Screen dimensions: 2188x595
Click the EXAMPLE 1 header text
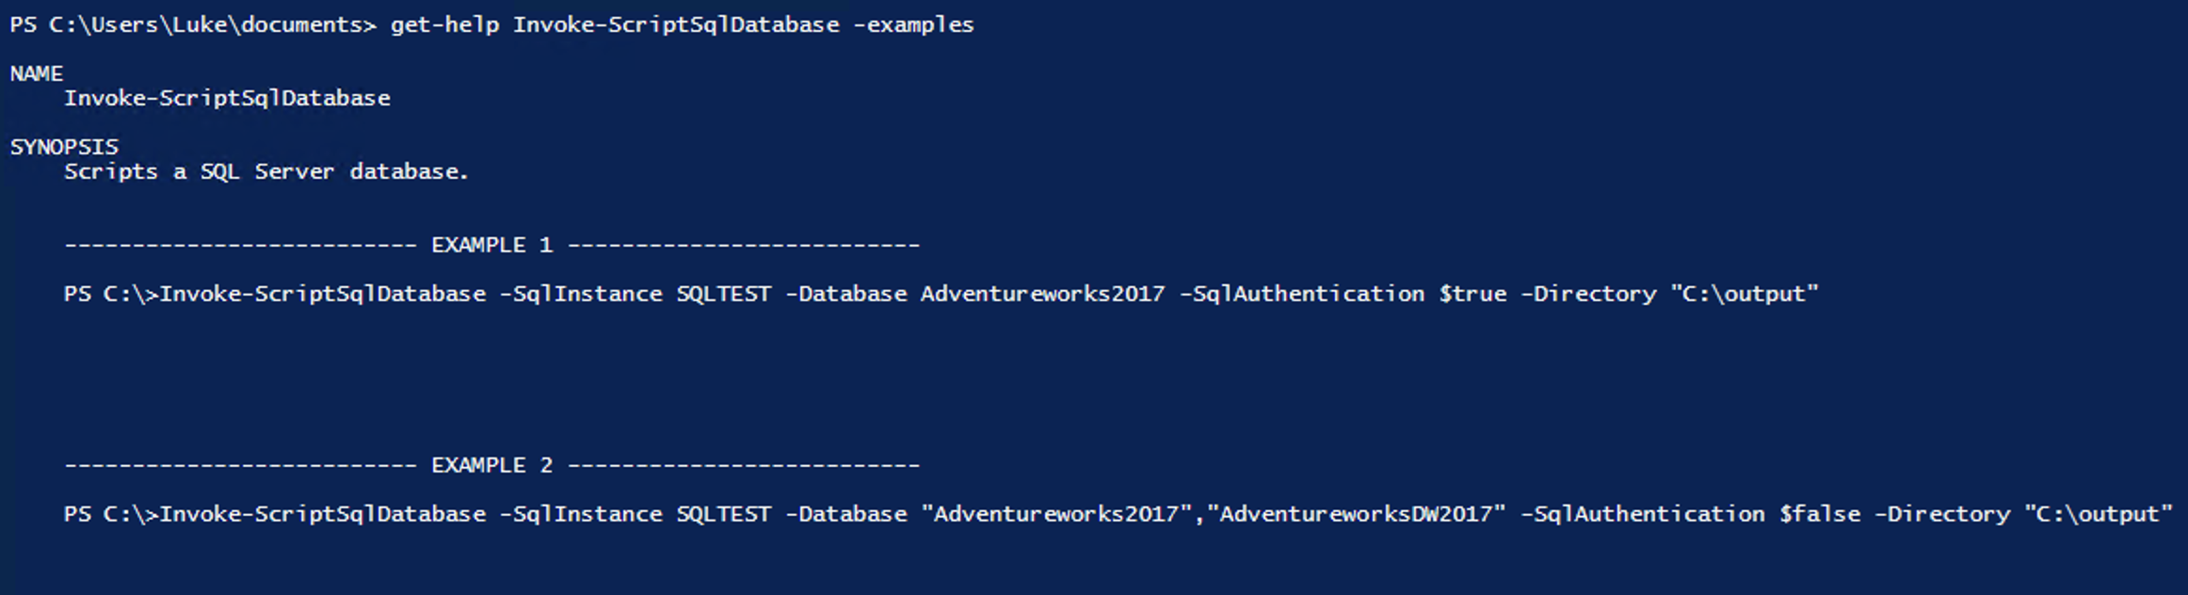pos(491,246)
